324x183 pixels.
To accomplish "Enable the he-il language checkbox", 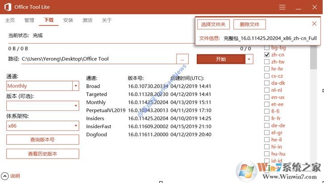I will [x=267, y=139].
